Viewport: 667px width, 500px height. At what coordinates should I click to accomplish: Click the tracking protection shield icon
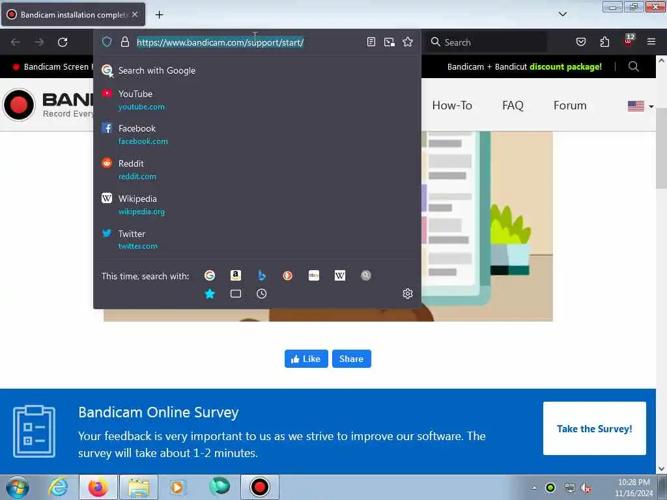[107, 42]
